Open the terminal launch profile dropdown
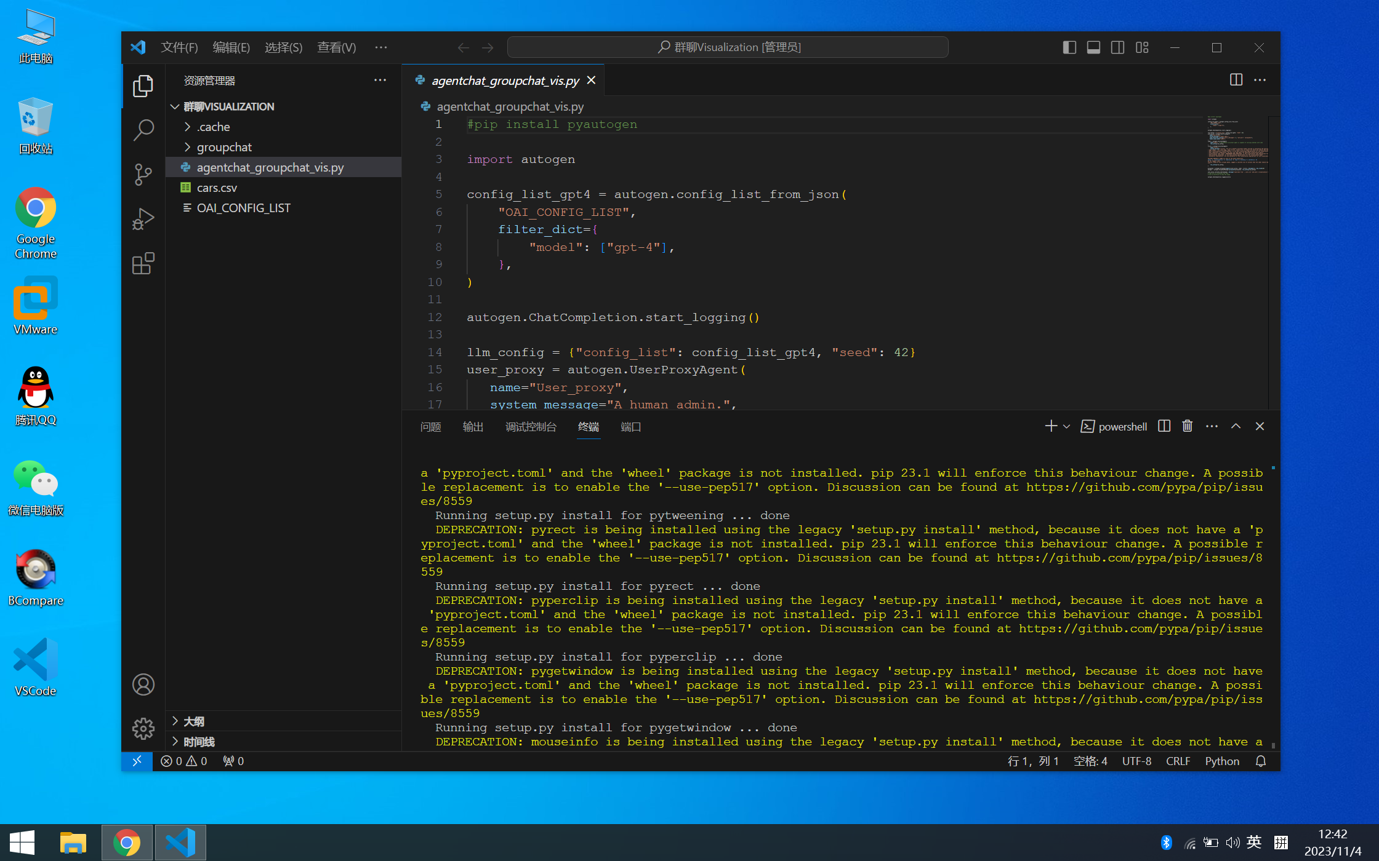The image size is (1379, 861). tap(1067, 426)
